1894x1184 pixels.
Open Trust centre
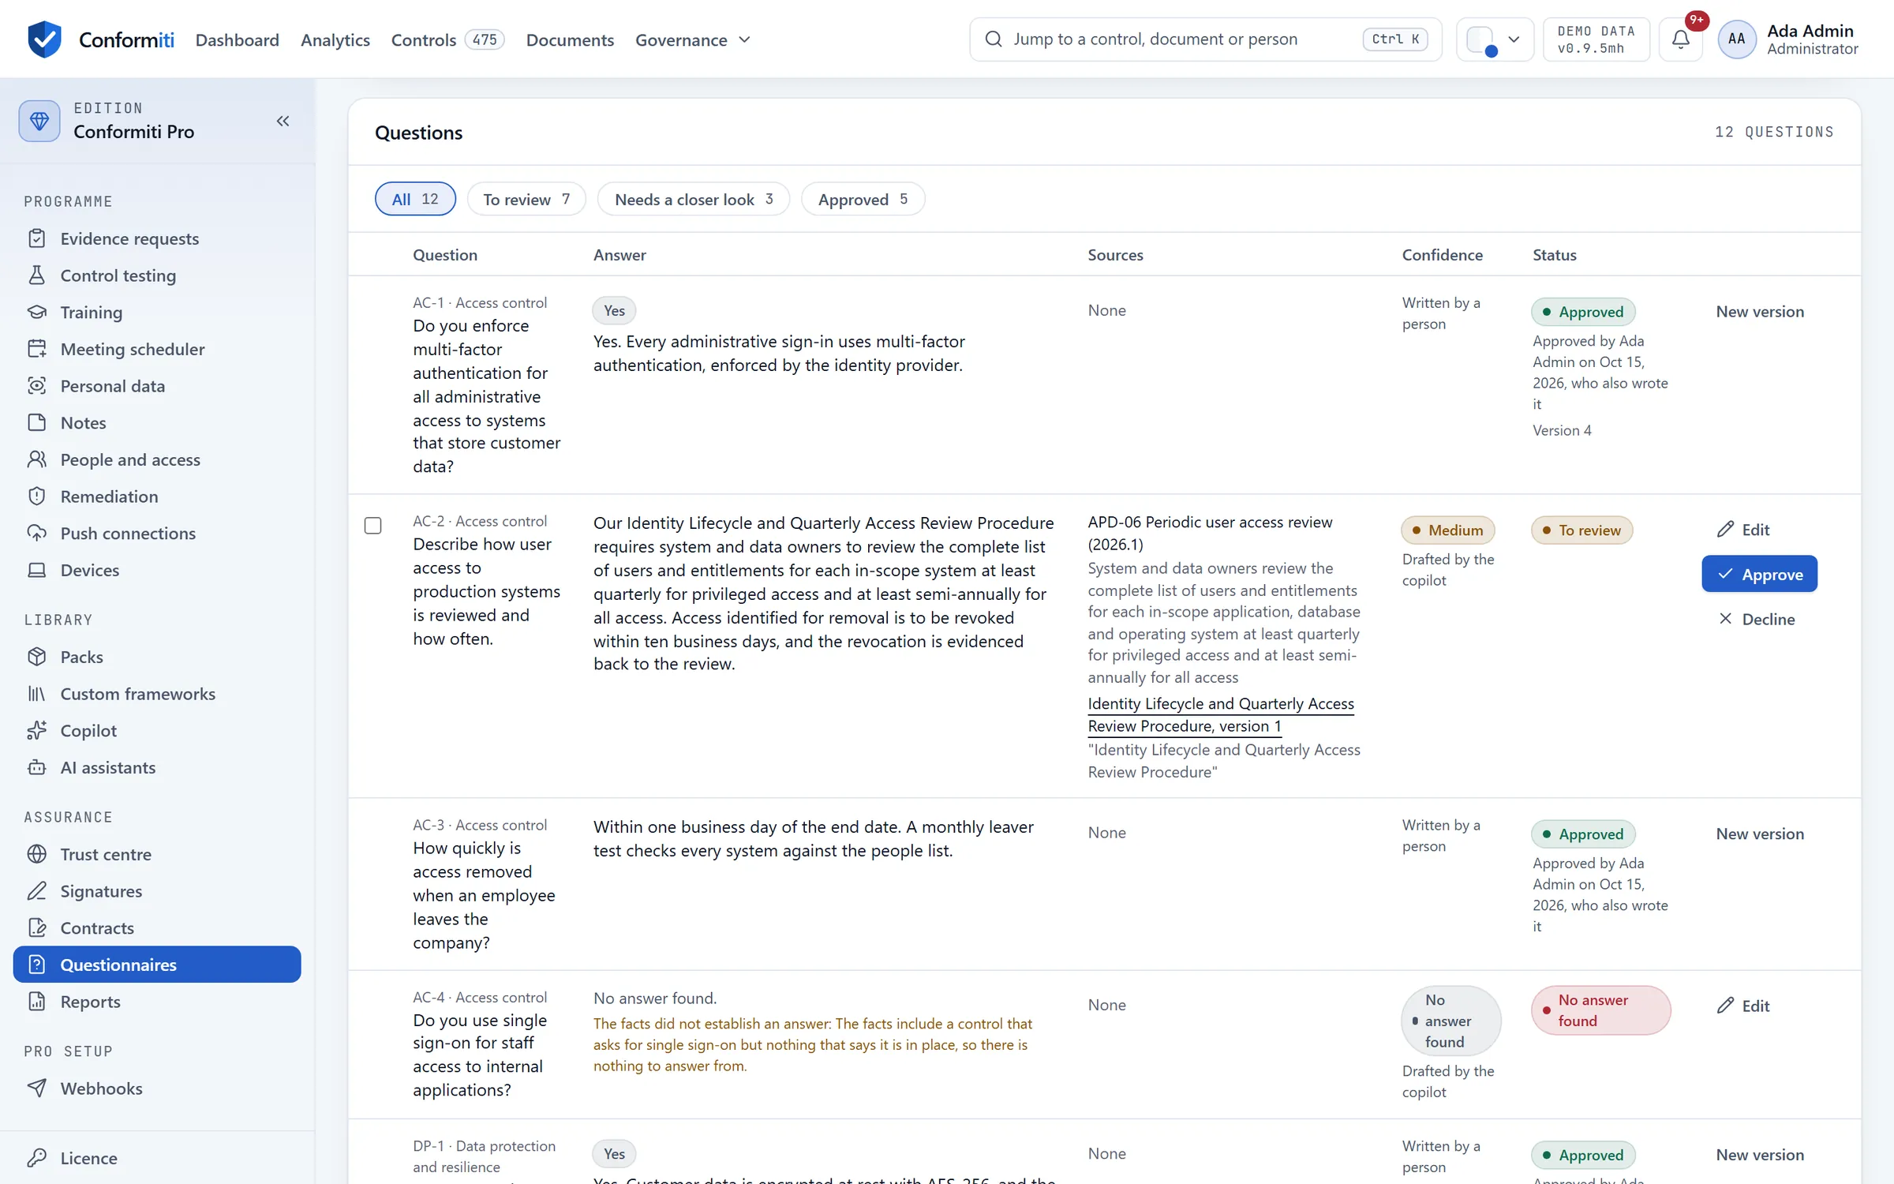pos(157,854)
